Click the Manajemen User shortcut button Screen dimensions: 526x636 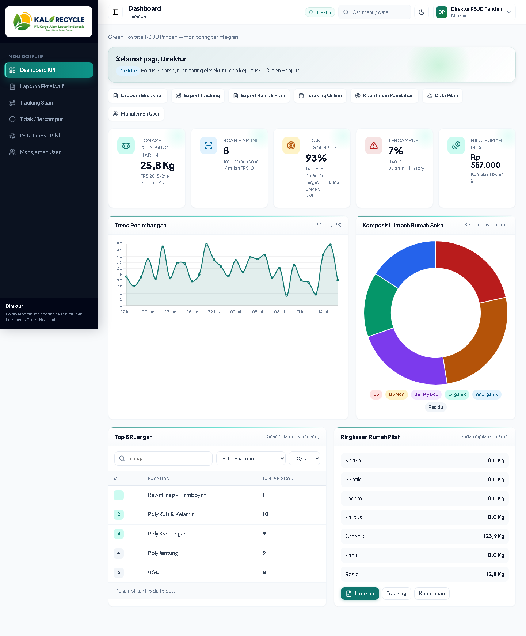pos(136,114)
